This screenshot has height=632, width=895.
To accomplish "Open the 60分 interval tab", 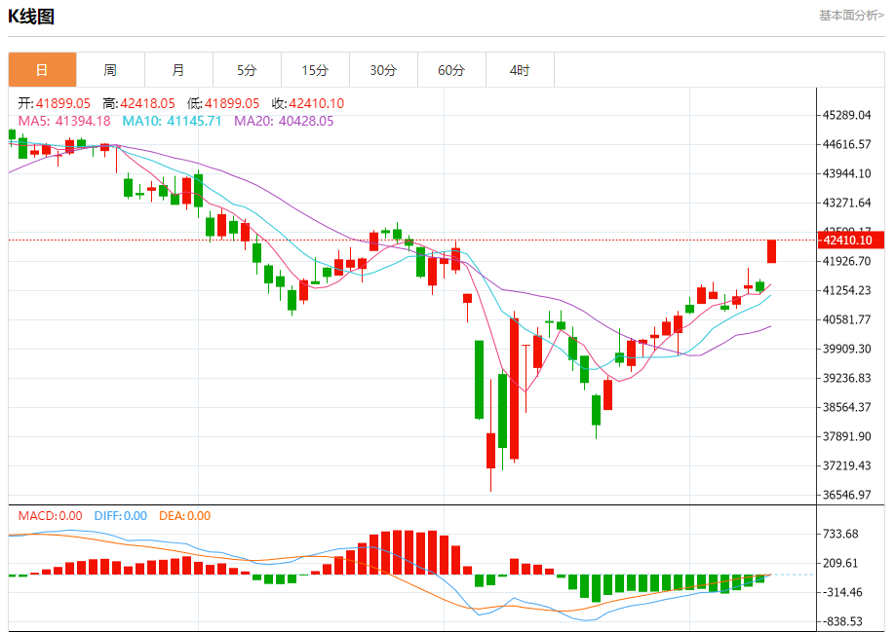I will (451, 70).
